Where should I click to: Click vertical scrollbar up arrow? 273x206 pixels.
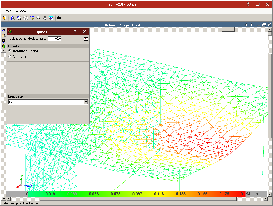[x=270, y=34]
